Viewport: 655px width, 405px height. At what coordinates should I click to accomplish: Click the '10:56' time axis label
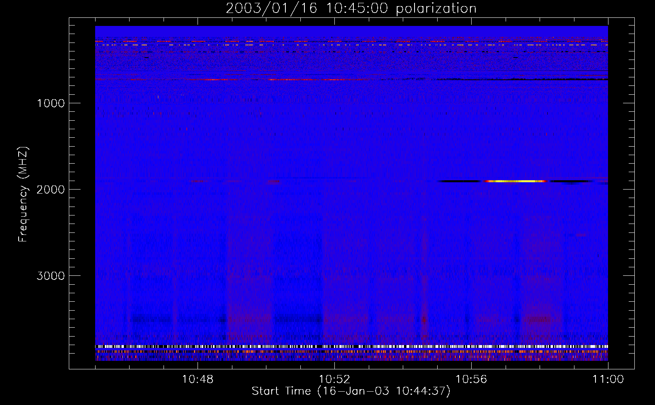(x=471, y=379)
